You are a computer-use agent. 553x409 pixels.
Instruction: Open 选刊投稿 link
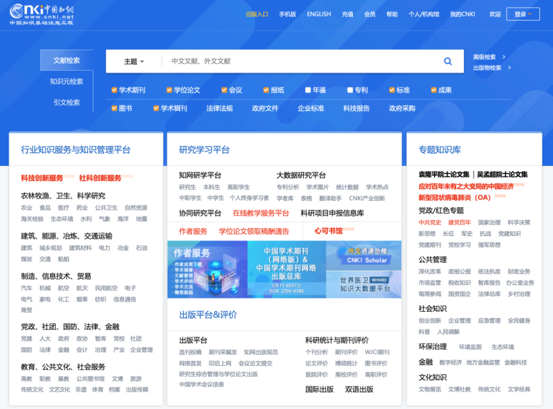(190, 352)
